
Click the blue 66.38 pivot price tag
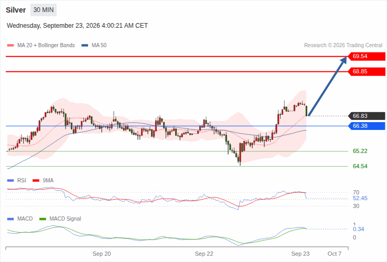tap(367, 126)
